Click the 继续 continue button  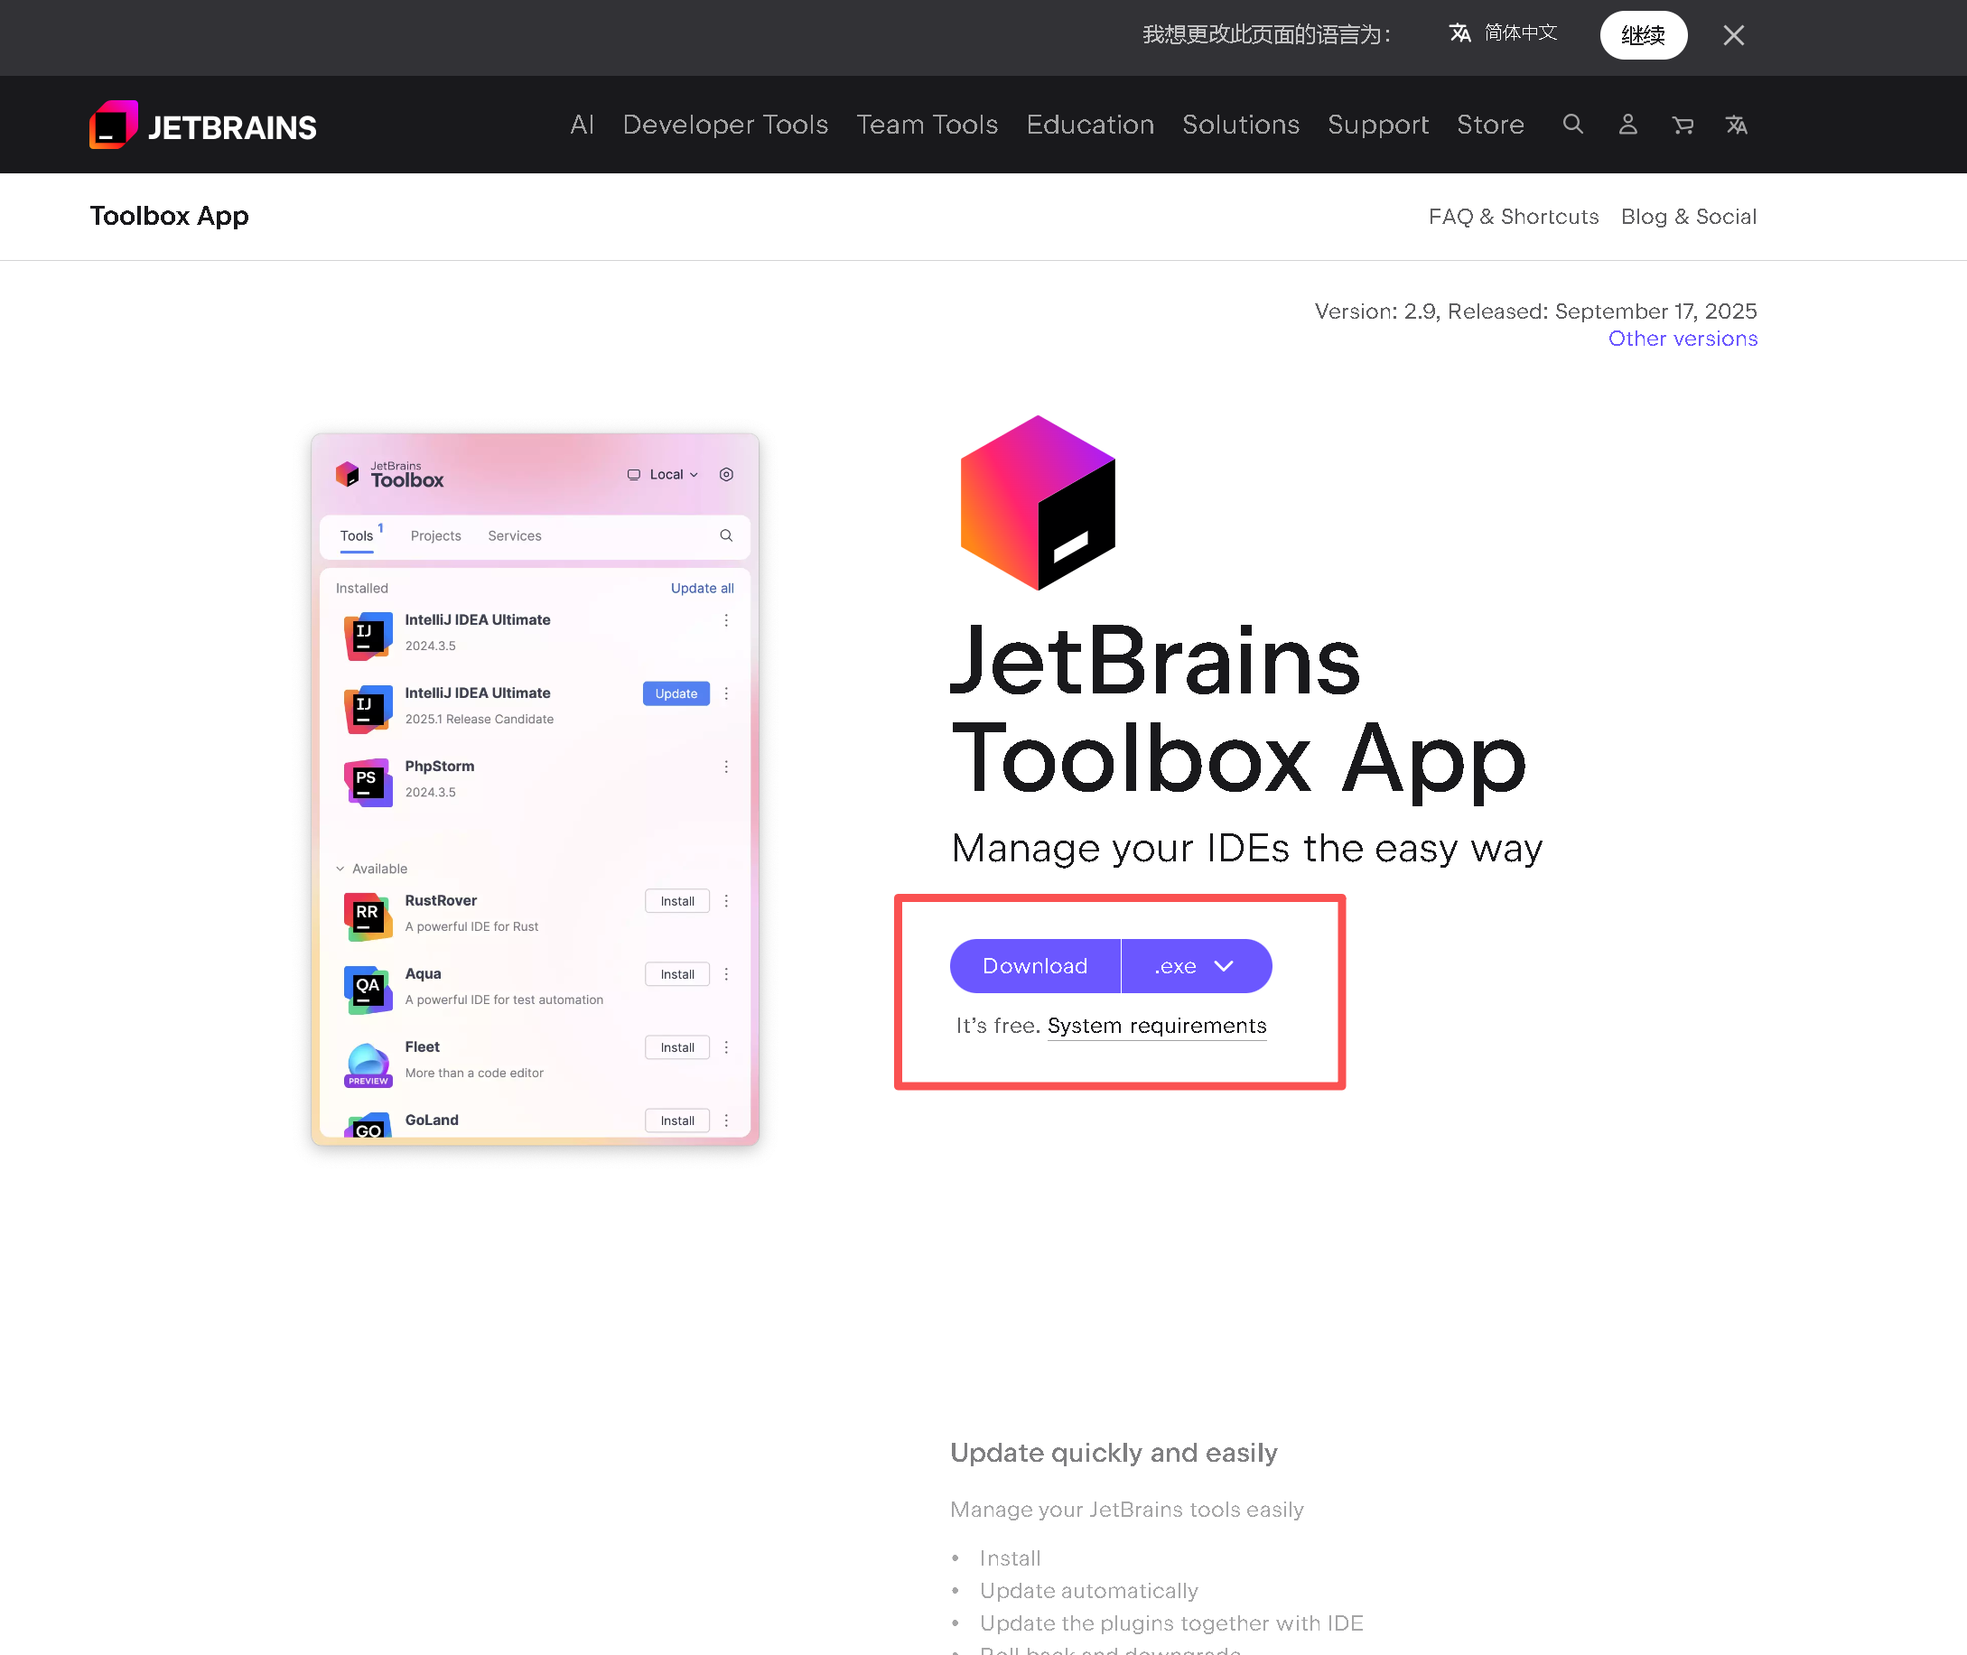point(1644,35)
